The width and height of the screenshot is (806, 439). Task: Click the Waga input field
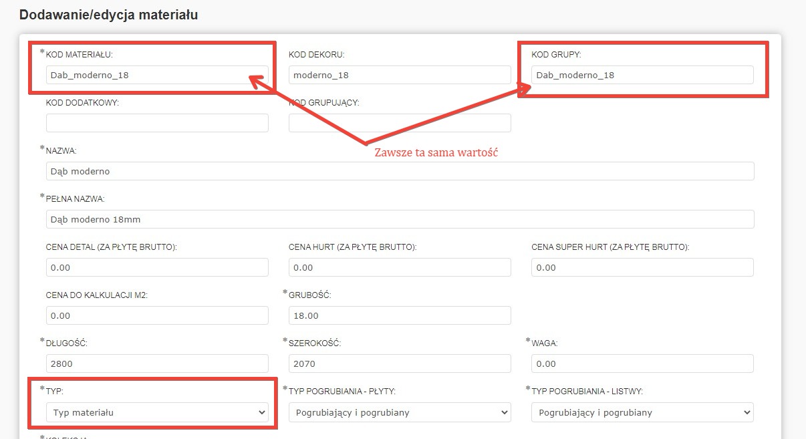(x=642, y=363)
